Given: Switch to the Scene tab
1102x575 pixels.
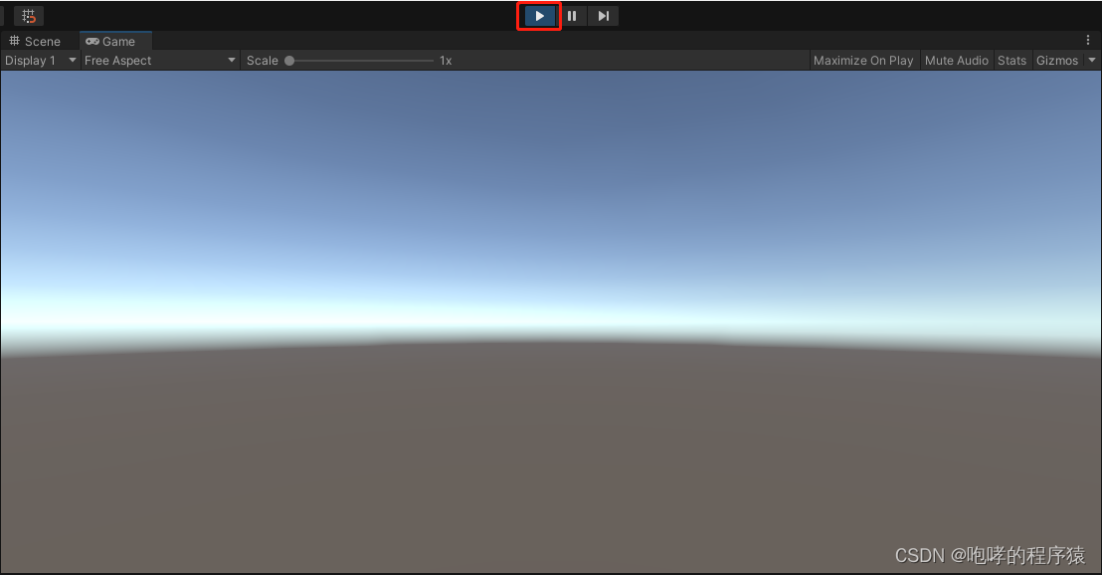Looking at the screenshot, I should click(35, 41).
